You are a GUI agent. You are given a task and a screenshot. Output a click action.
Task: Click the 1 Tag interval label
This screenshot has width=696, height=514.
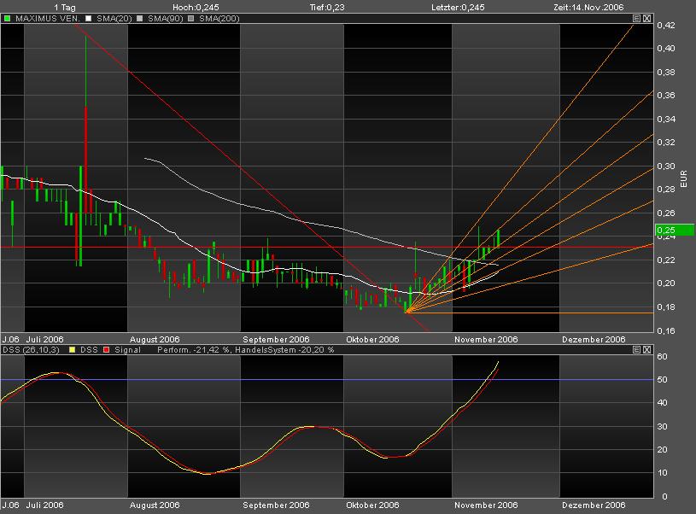tap(65, 7)
